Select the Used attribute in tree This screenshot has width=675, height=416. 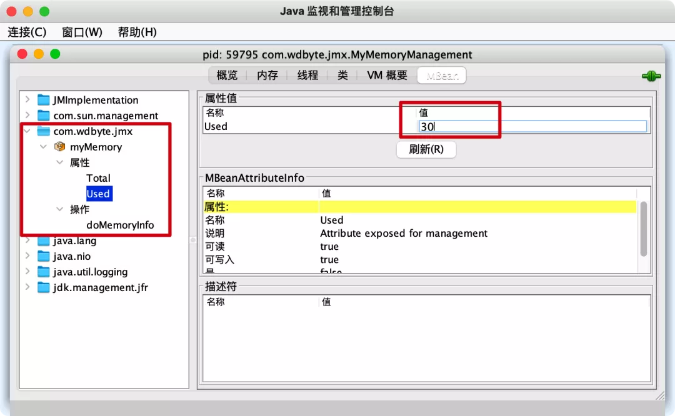[x=99, y=194]
